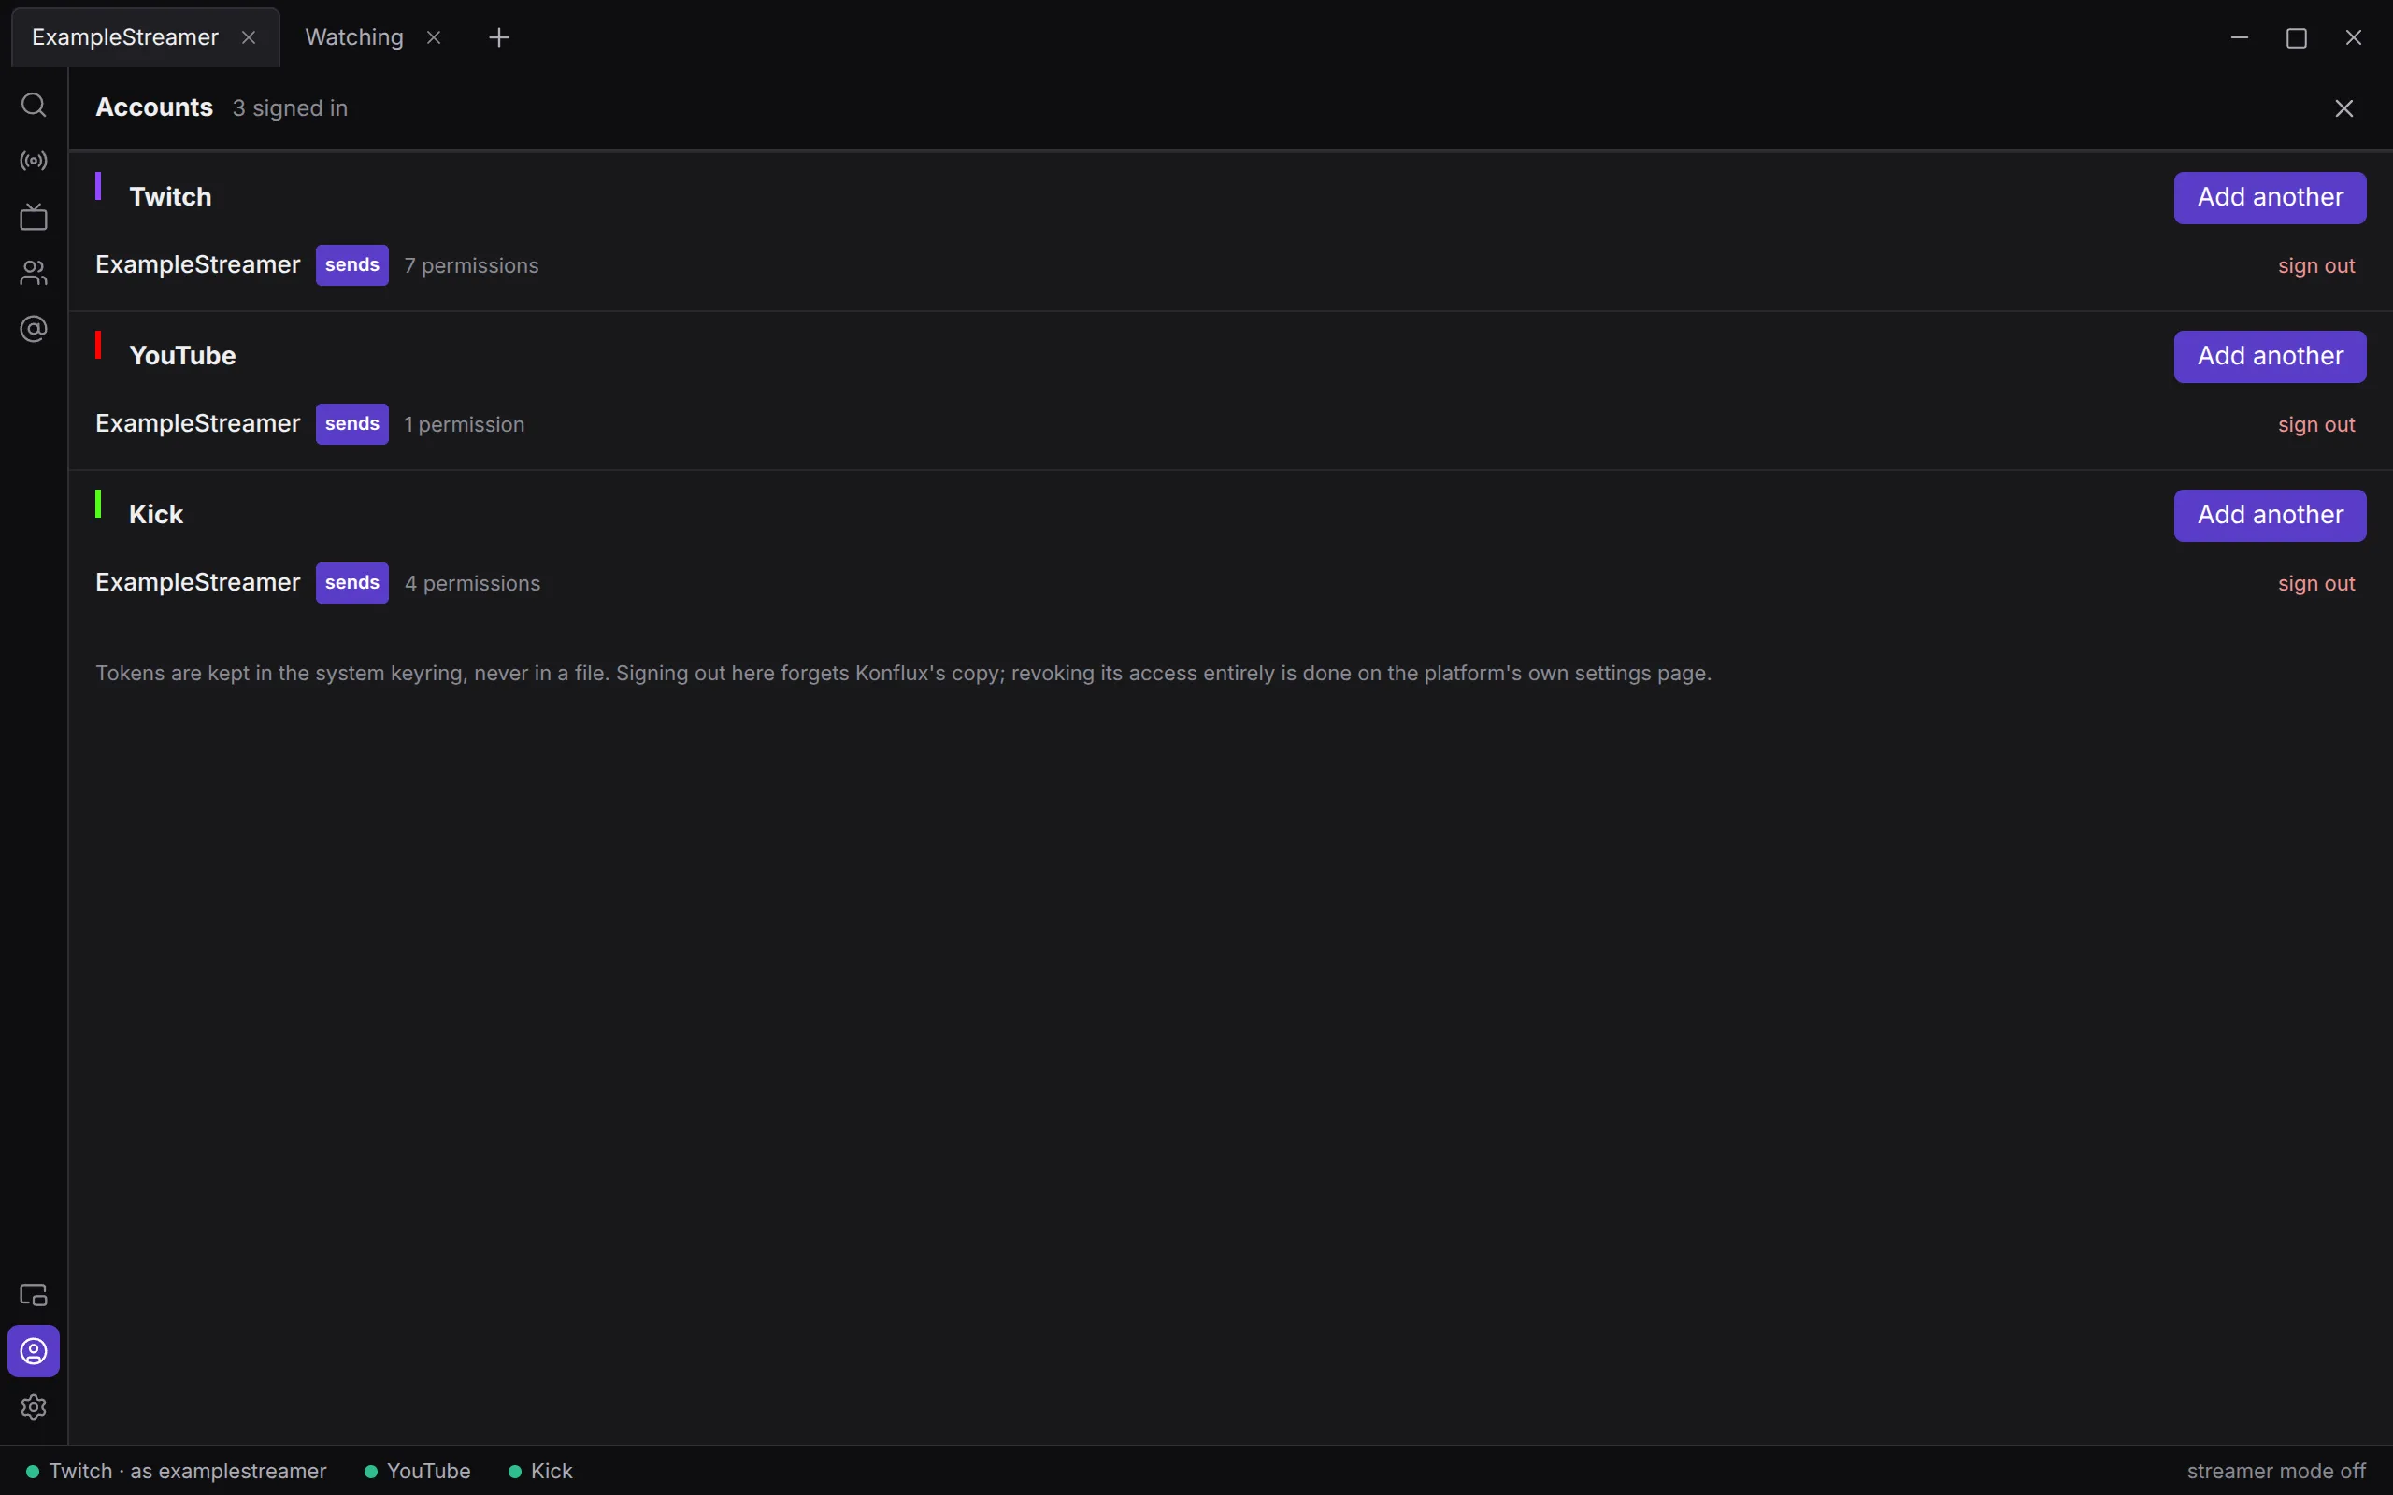The width and height of the screenshot is (2393, 1495).
Task: Minimize the application window
Action: (2240, 37)
